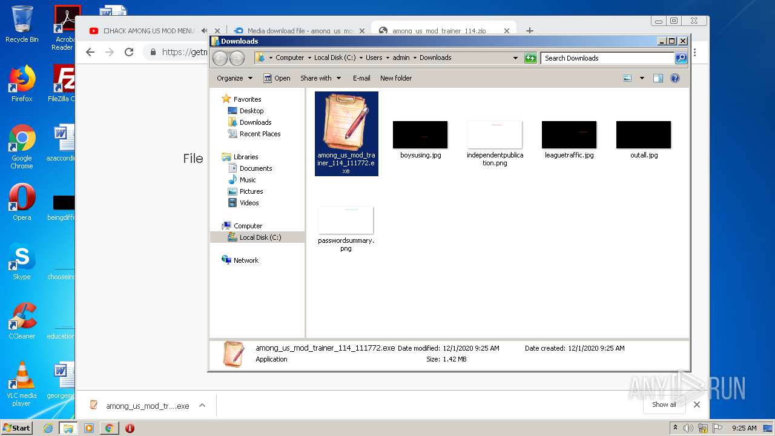Click E-mail in the Explorer toolbar
The image size is (775, 436).
click(x=361, y=78)
